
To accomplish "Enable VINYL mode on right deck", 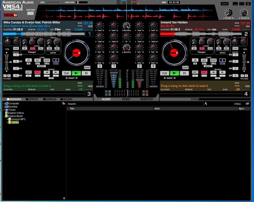I will pos(204,72).
